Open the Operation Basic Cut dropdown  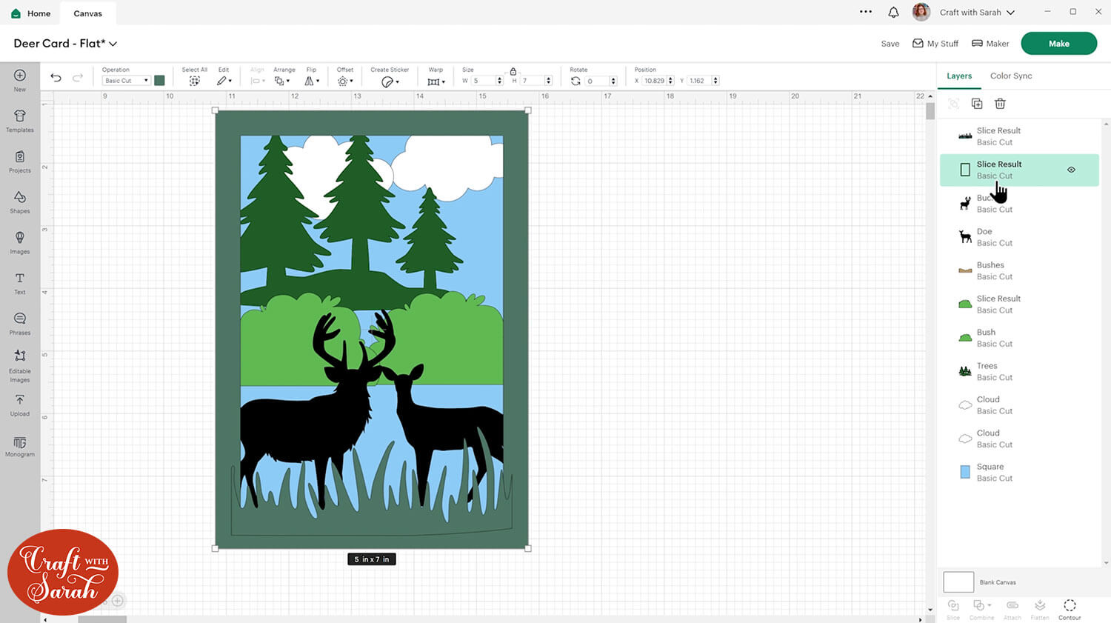click(x=126, y=81)
